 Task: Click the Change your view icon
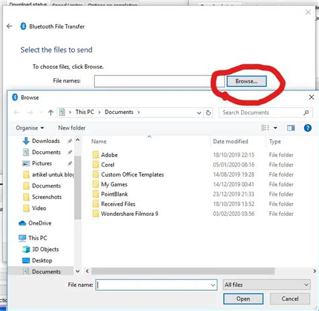pos(265,128)
